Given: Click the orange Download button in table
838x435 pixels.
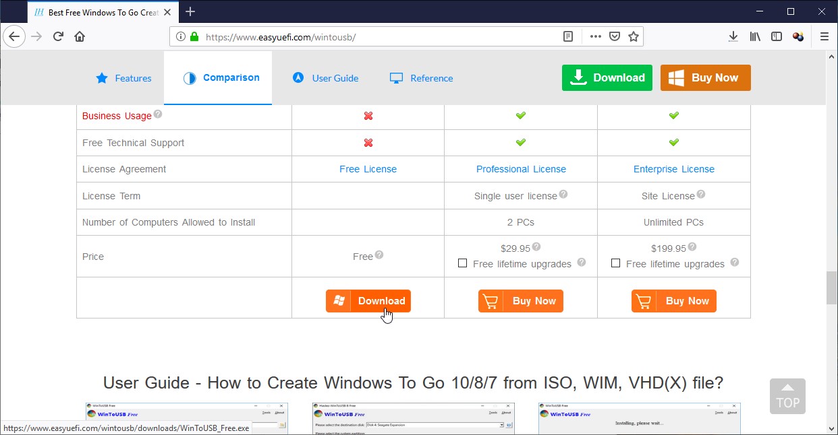Looking at the screenshot, I should (x=368, y=301).
